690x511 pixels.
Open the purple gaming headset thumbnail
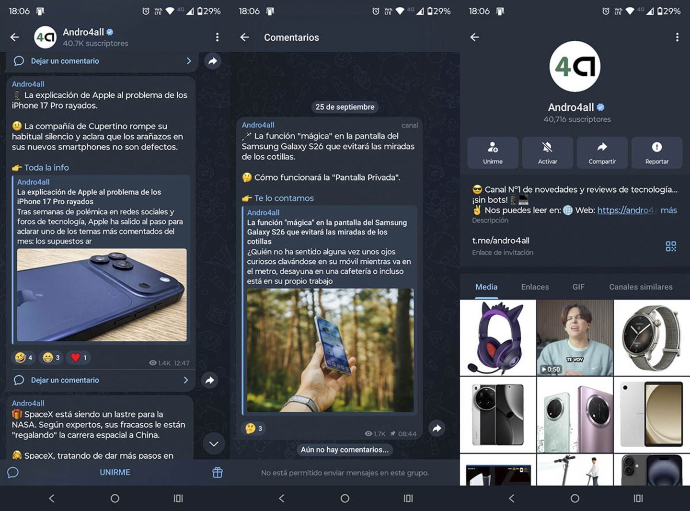tap(497, 336)
